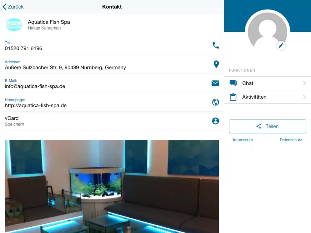Viewport: 311px width, 233px height.
Task: Open the Datenschutz link
Action: [290, 140]
